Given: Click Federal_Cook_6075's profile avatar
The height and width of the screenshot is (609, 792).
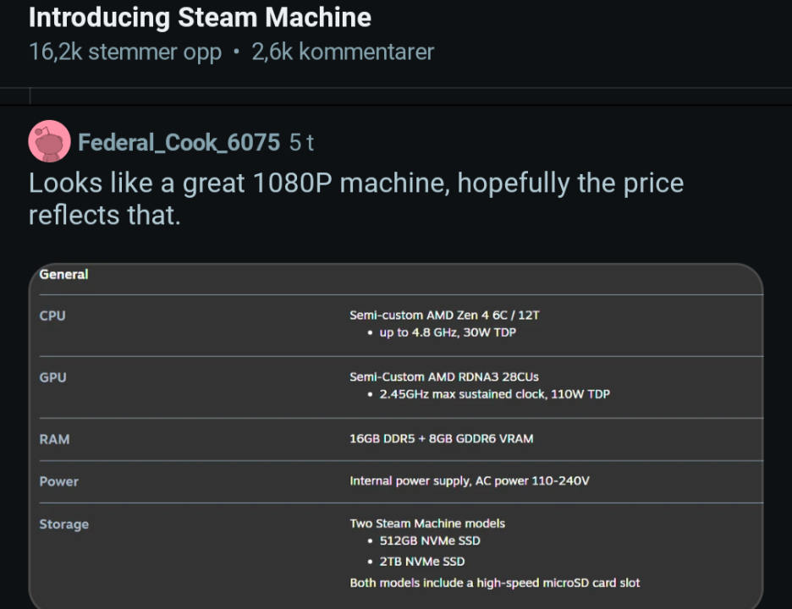Looking at the screenshot, I should pyautogui.click(x=48, y=140).
